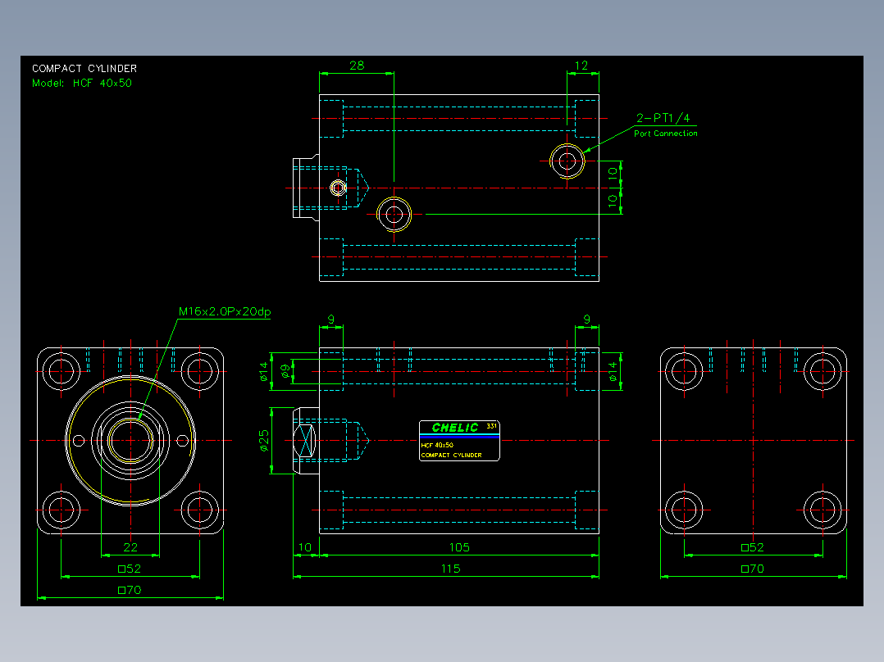Click the white COMPACT CYLINDER drawing title

tap(84, 69)
